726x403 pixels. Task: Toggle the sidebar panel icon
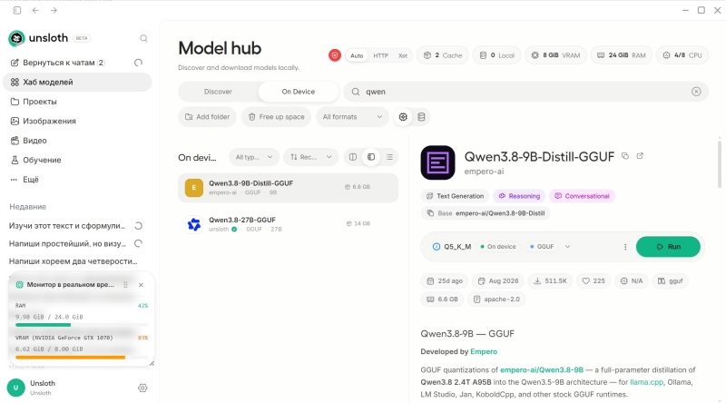point(17,10)
